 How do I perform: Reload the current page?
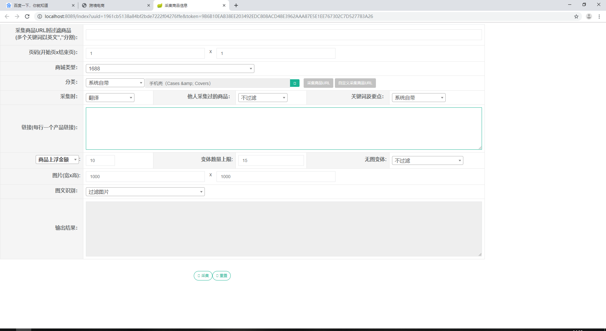(x=27, y=16)
